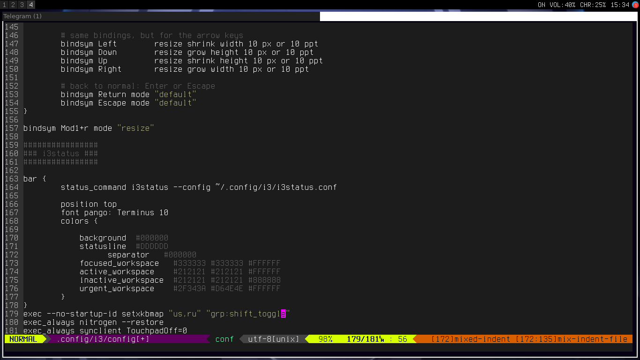The width and height of the screenshot is (640, 360).
Task: Switch to i3 workspace 1
Action: (x=4, y=5)
